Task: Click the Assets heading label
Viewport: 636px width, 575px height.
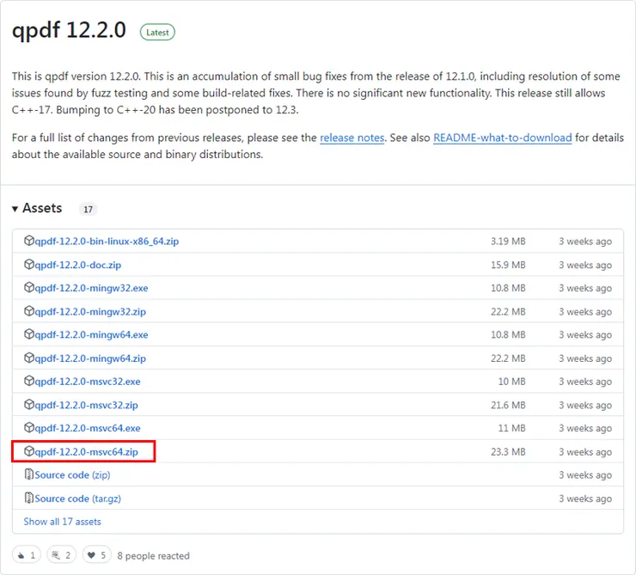Action: tap(42, 208)
